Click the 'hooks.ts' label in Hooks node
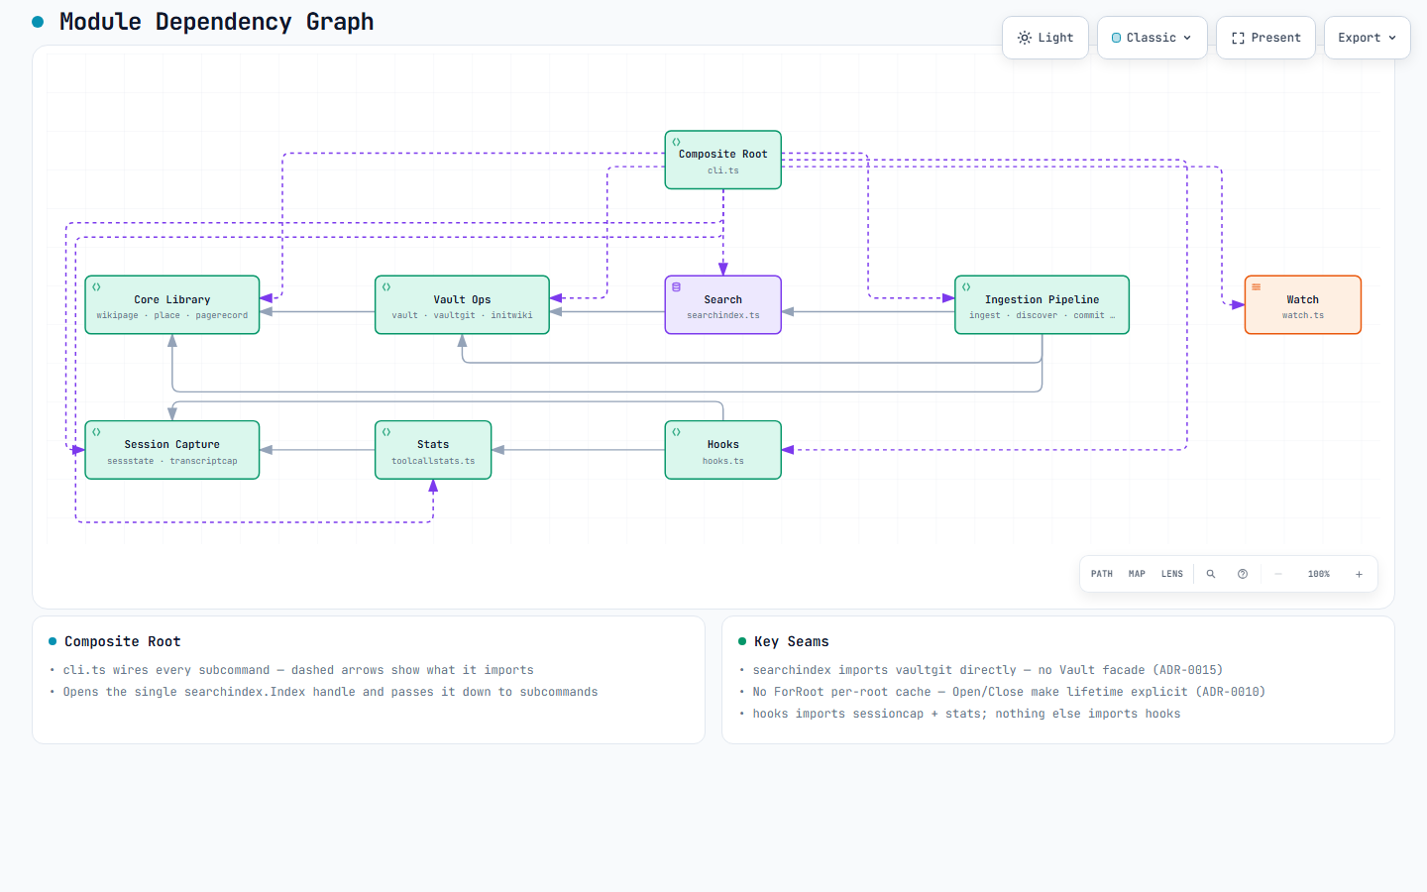 pos(723,461)
